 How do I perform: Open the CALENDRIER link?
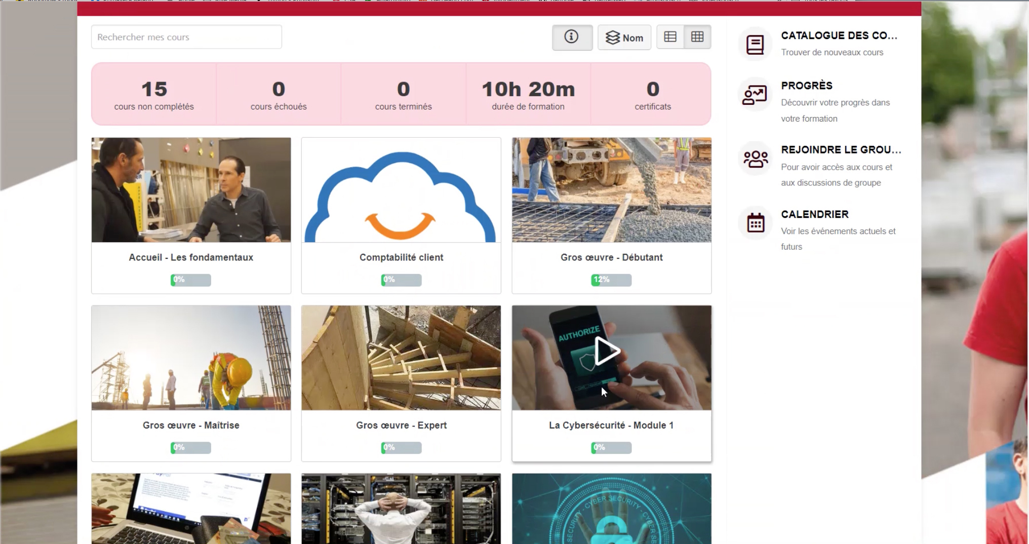(815, 214)
